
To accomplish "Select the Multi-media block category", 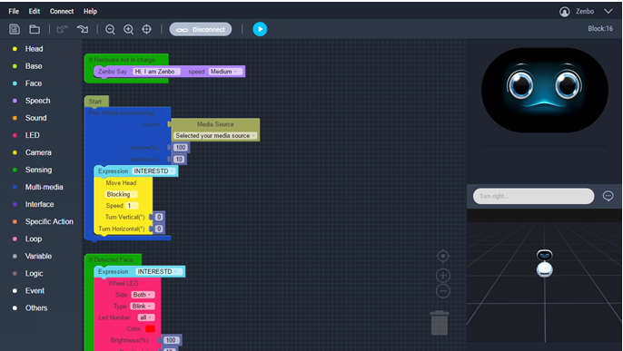I will 44,187.
